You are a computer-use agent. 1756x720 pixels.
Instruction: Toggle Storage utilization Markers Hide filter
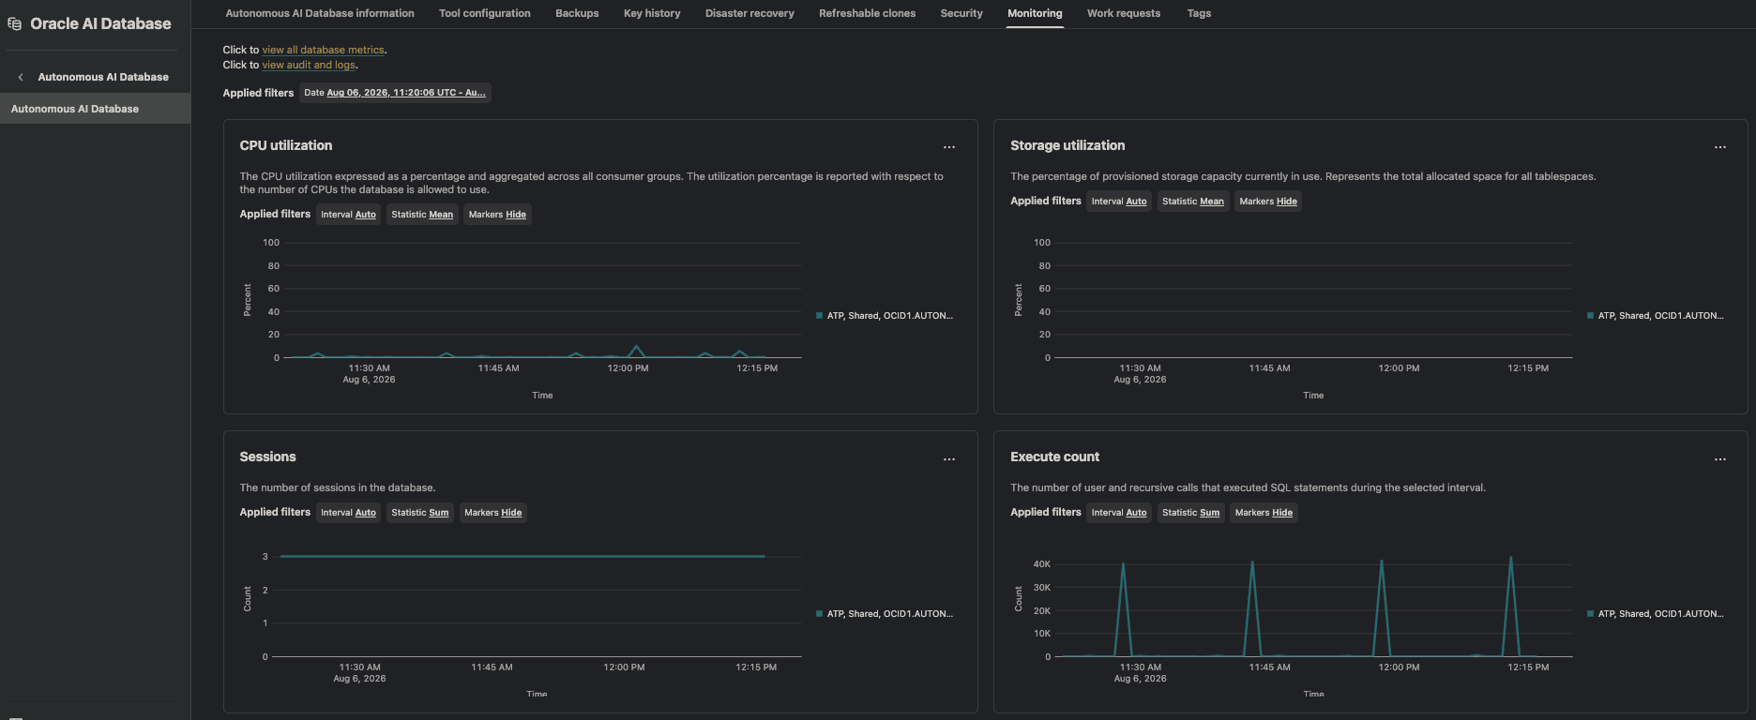click(x=1268, y=202)
